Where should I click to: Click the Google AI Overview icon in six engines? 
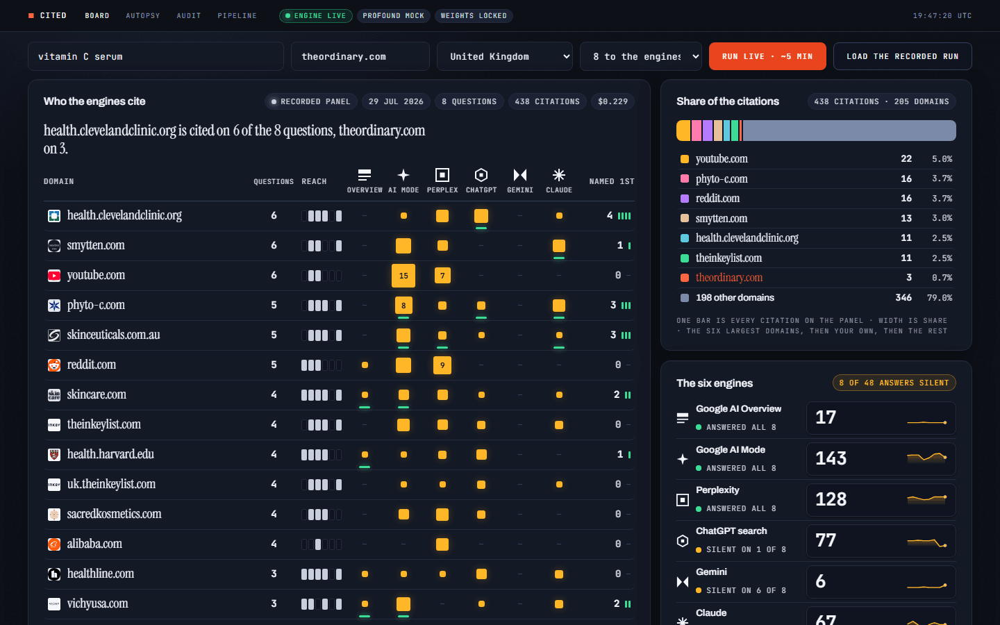(x=683, y=418)
